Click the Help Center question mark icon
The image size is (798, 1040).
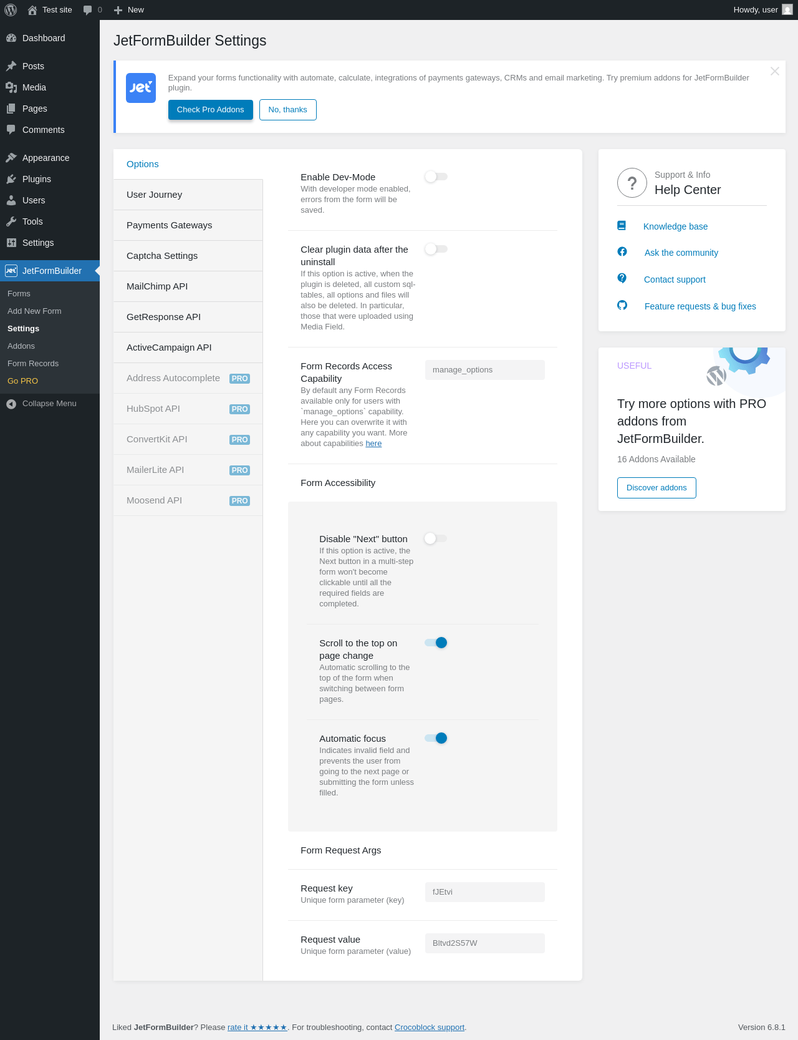632,183
